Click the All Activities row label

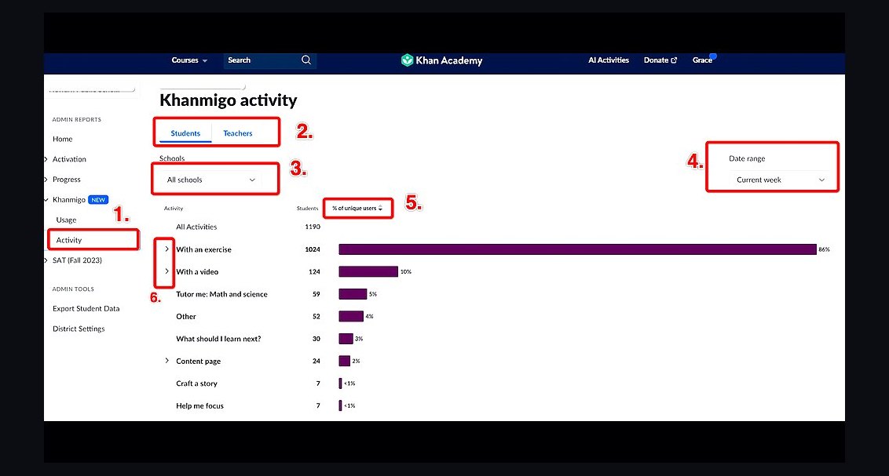[196, 227]
